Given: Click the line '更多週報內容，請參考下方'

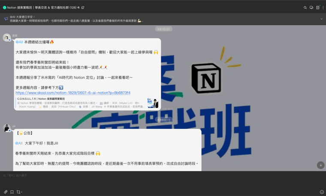Looking at the screenshot, I should (x=37, y=88).
